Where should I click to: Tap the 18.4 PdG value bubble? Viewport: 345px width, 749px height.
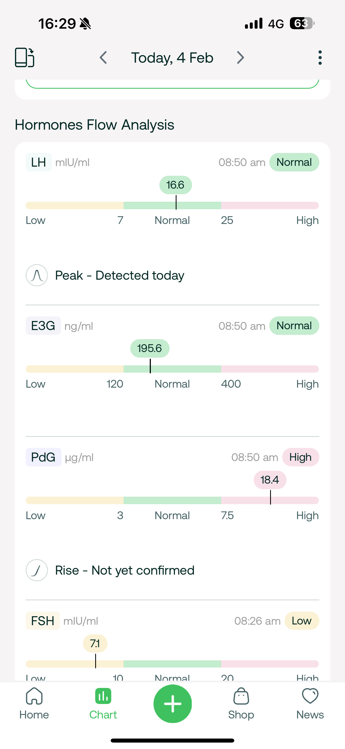(x=270, y=480)
